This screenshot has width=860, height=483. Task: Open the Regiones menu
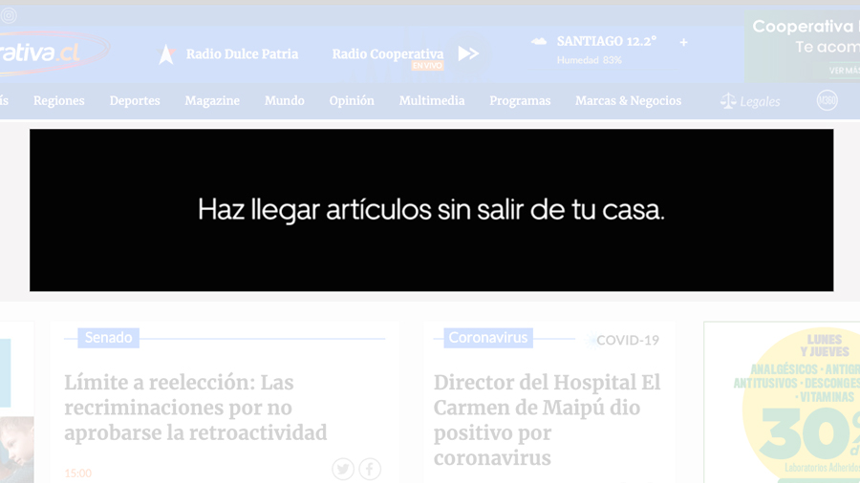[59, 101]
